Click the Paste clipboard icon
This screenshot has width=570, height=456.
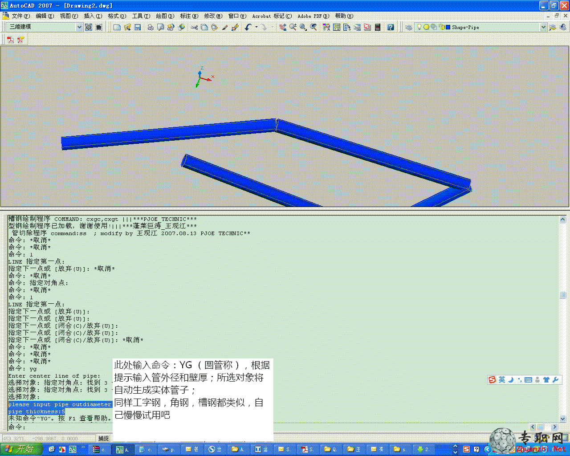(215, 27)
